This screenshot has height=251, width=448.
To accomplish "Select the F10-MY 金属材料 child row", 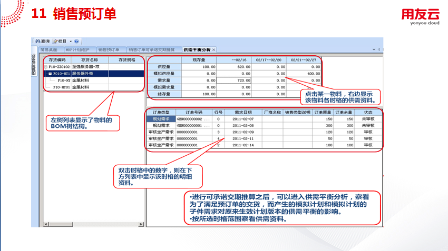I will [94, 81].
